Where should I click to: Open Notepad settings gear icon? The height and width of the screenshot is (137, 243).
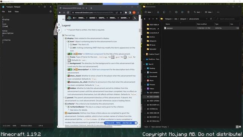click(x=50, y=11)
